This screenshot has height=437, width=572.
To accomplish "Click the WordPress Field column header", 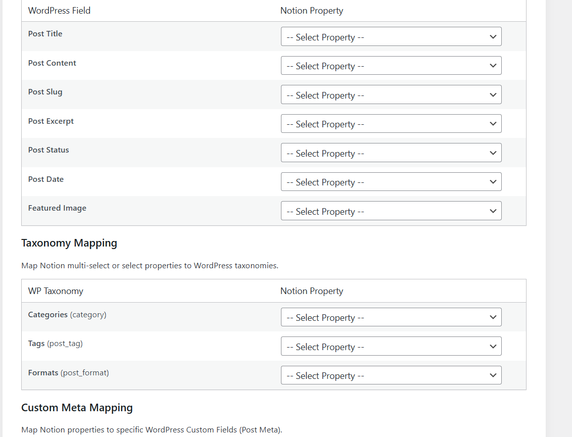I will [x=59, y=10].
